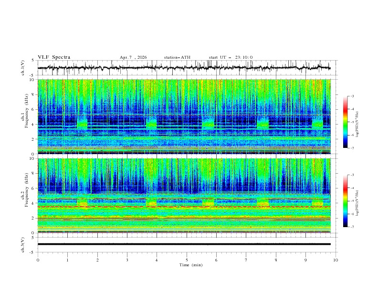Screen dimensions: 378x292
Task: Click the "log(PSD)(V²/Hz)" label beside ch.1 color bar
Action: coord(357,125)
